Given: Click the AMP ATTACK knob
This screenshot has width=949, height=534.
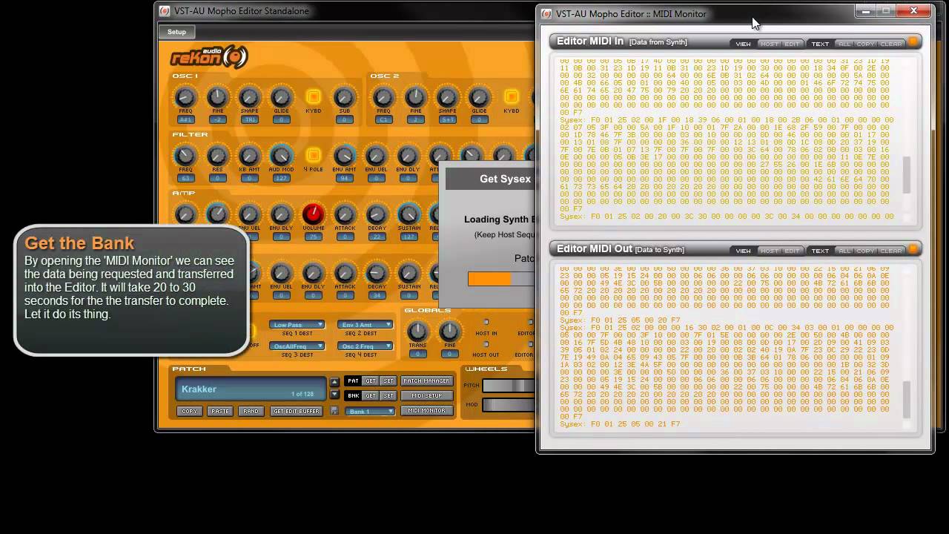Looking at the screenshot, I should point(344,214).
